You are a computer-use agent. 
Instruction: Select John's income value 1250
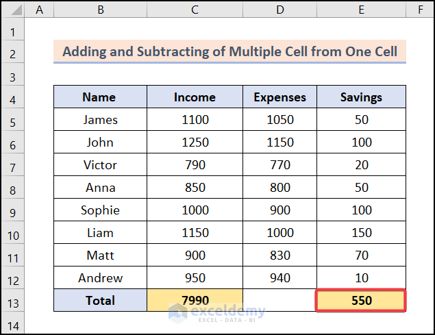click(195, 142)
